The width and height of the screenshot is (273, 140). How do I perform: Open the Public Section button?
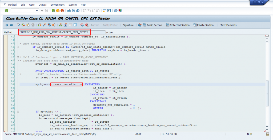click(x=152, y=25)
